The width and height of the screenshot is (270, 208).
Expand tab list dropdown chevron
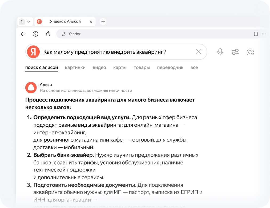point(29,22)
